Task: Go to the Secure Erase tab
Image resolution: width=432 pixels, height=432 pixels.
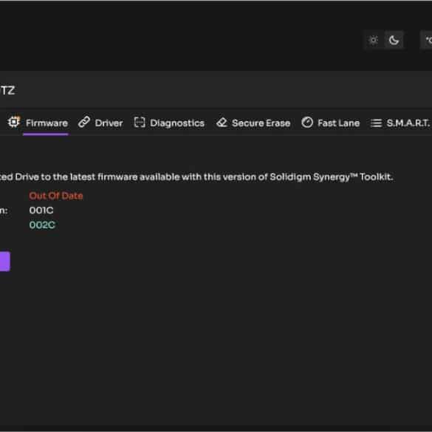Action: click(x=261, y=123)
